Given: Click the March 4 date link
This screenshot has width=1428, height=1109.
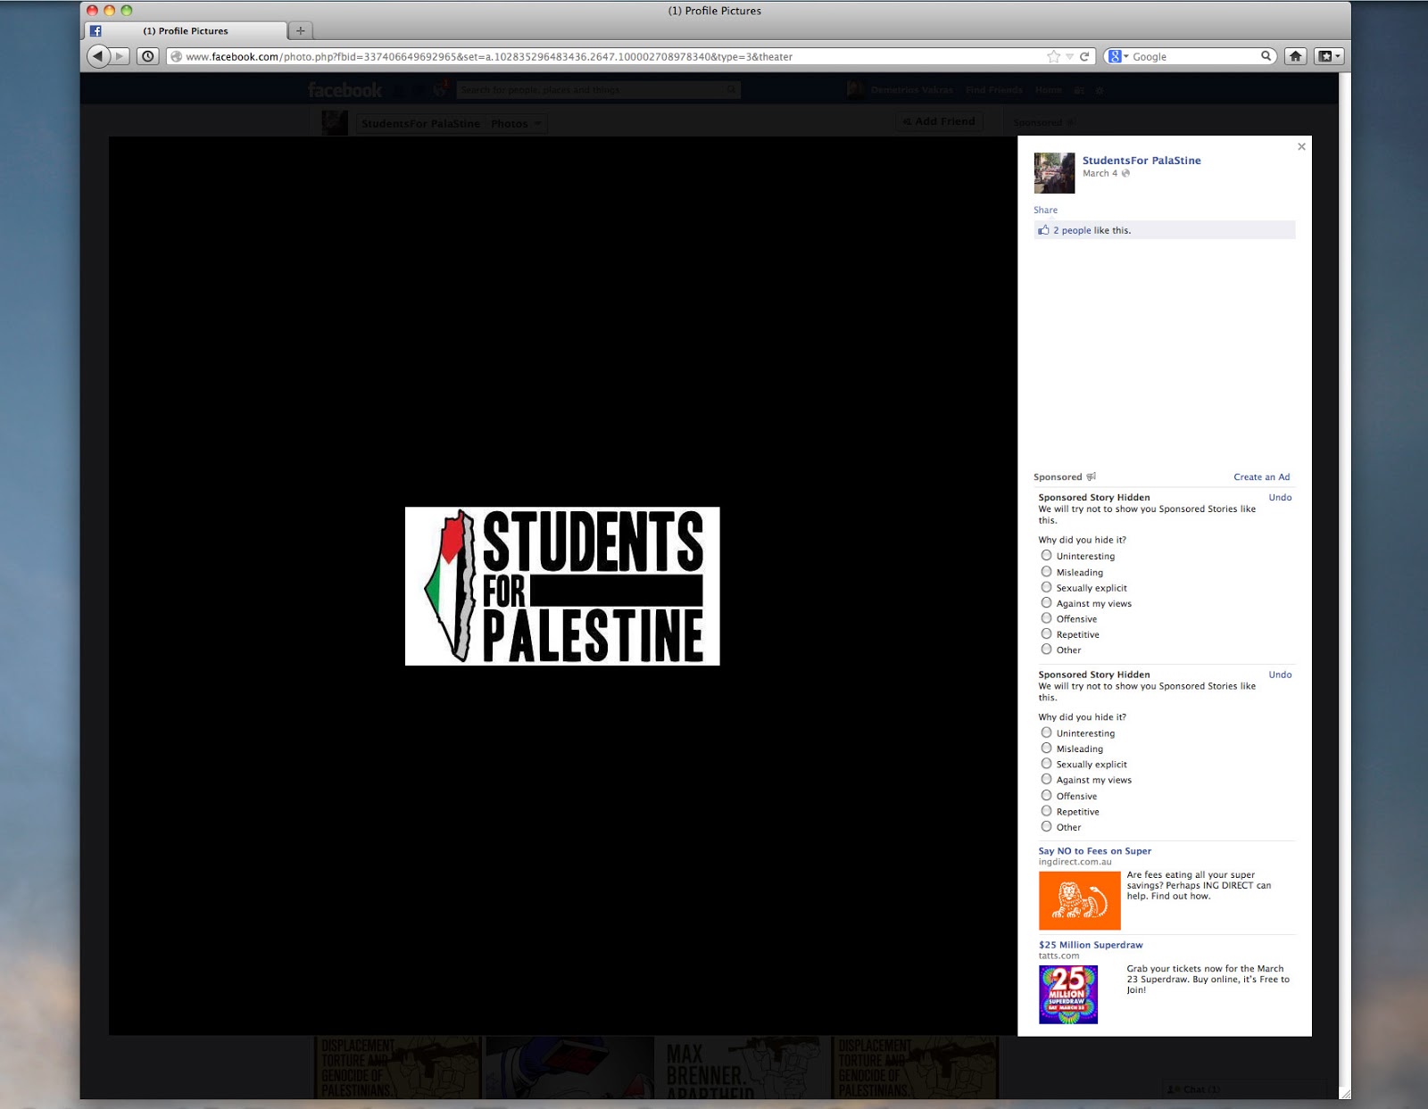Looking at the screenshot, I should tap(1100, 173).
